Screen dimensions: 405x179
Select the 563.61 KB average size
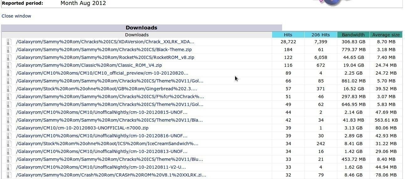[x=386, y=120]
